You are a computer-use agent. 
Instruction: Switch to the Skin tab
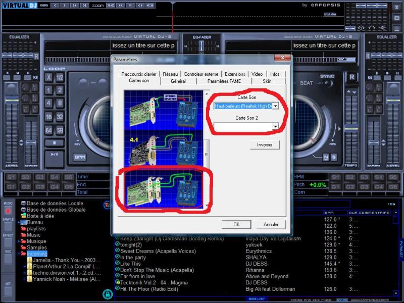coord(268,81)
